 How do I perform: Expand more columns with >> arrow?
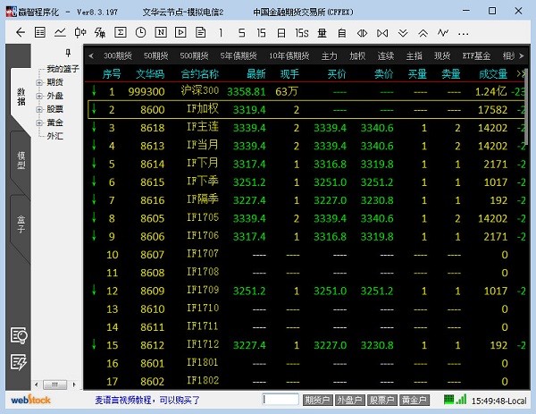[x=520, y=73]
